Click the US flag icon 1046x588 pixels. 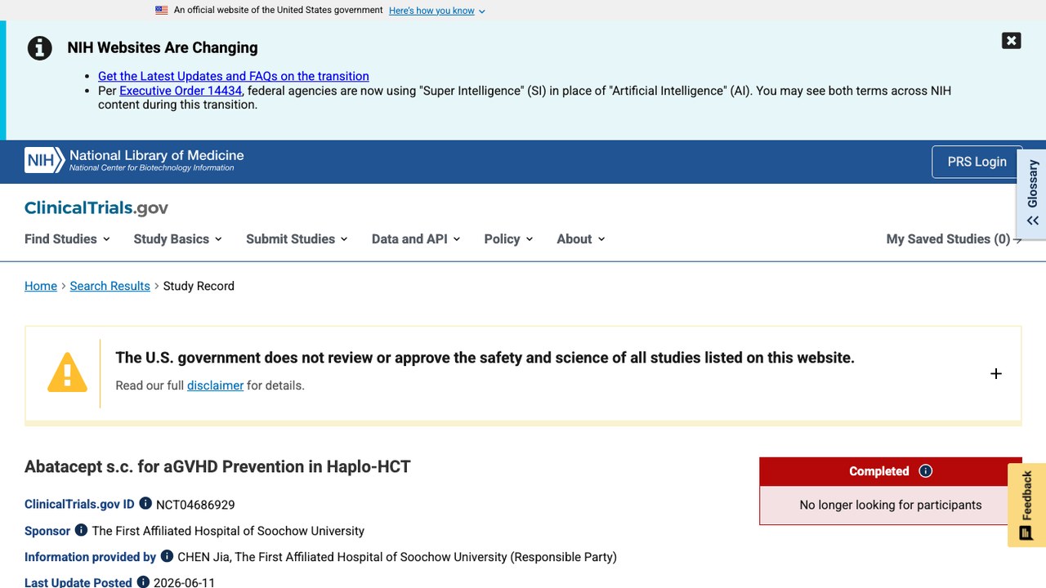(x=162, y=11)
